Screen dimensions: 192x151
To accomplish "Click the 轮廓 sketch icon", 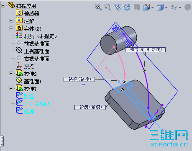I will point(19,110).
